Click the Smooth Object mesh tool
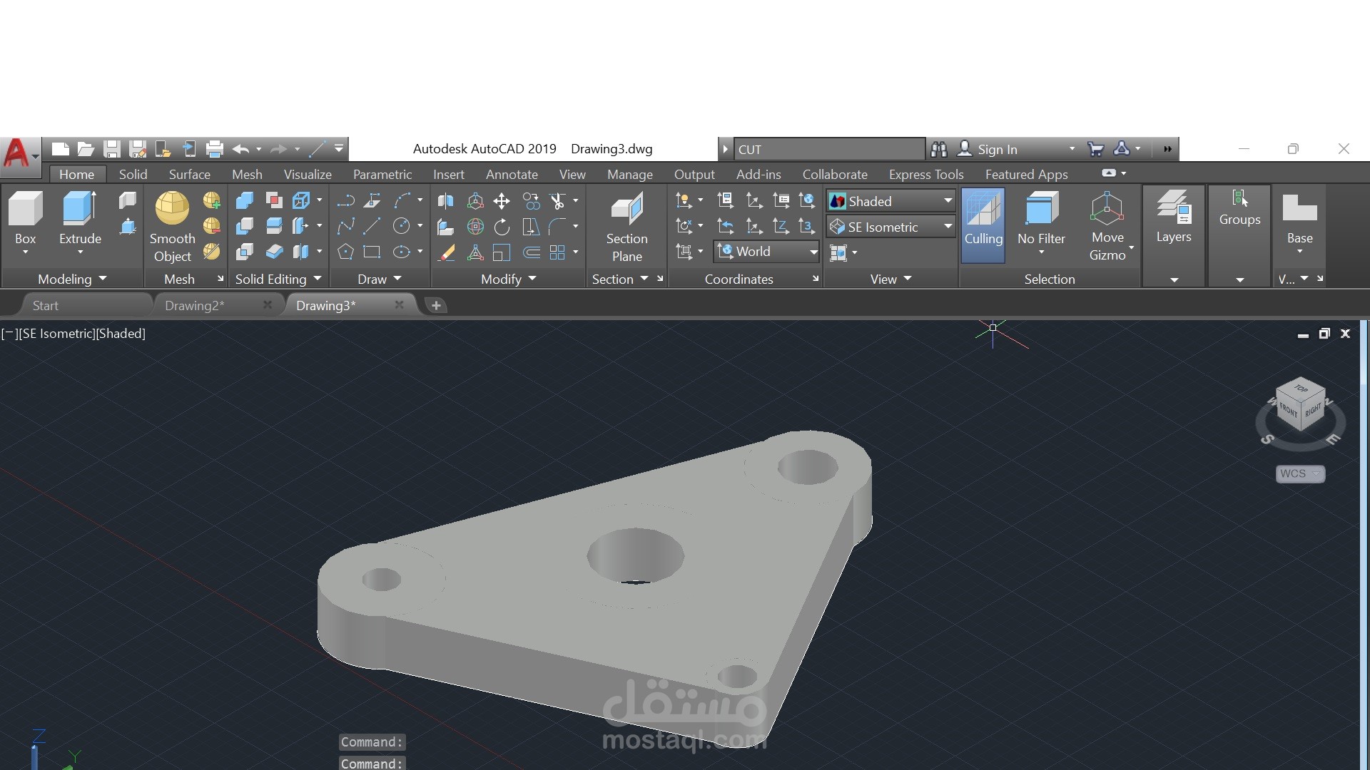Viewport: 1370px width, 770px height. [172, 227]
